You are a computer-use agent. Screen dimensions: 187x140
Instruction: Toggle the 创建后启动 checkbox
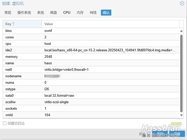[4, 123]
